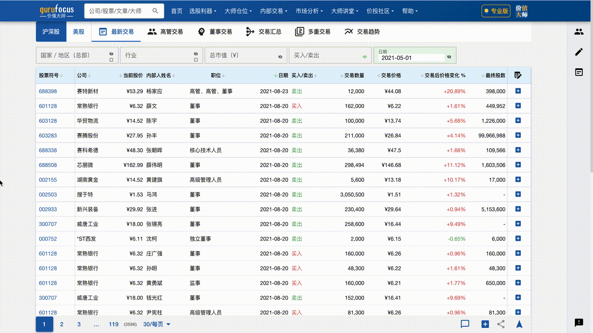Check the box in 国家/地区 filter

coord(111,60)
